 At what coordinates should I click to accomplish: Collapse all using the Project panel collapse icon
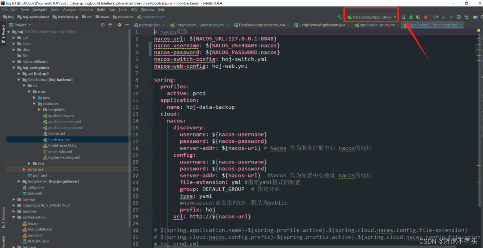click(110, 25)
